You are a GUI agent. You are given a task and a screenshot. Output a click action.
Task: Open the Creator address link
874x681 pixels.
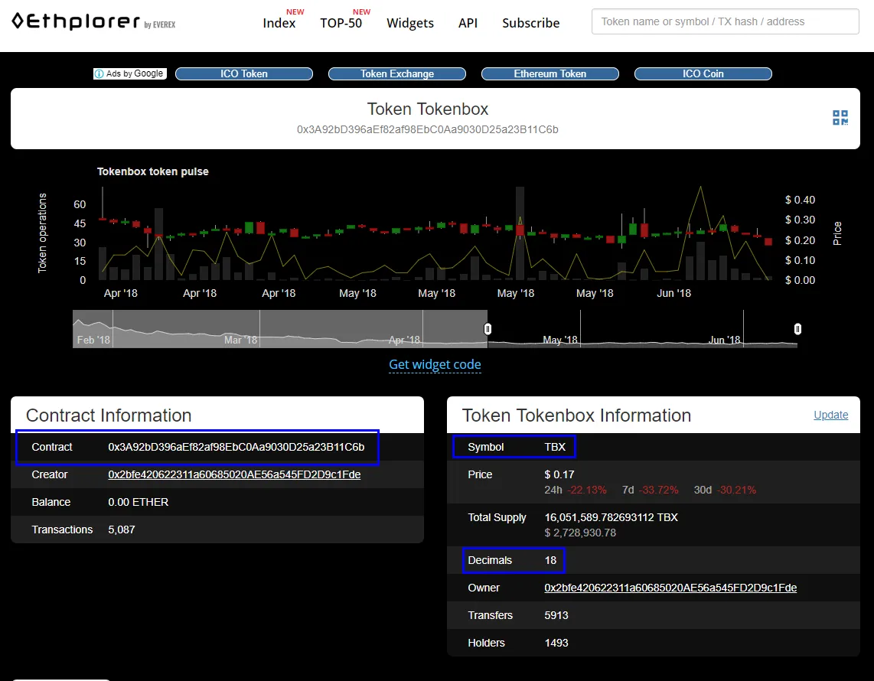[x=234, y=474]
